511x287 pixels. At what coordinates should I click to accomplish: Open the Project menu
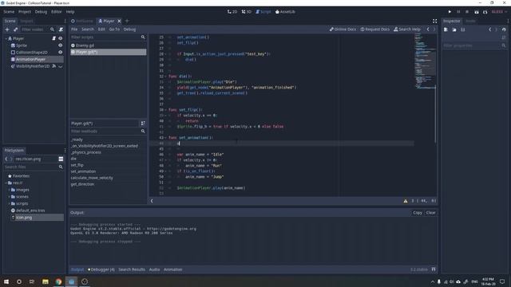pos(25,12)
